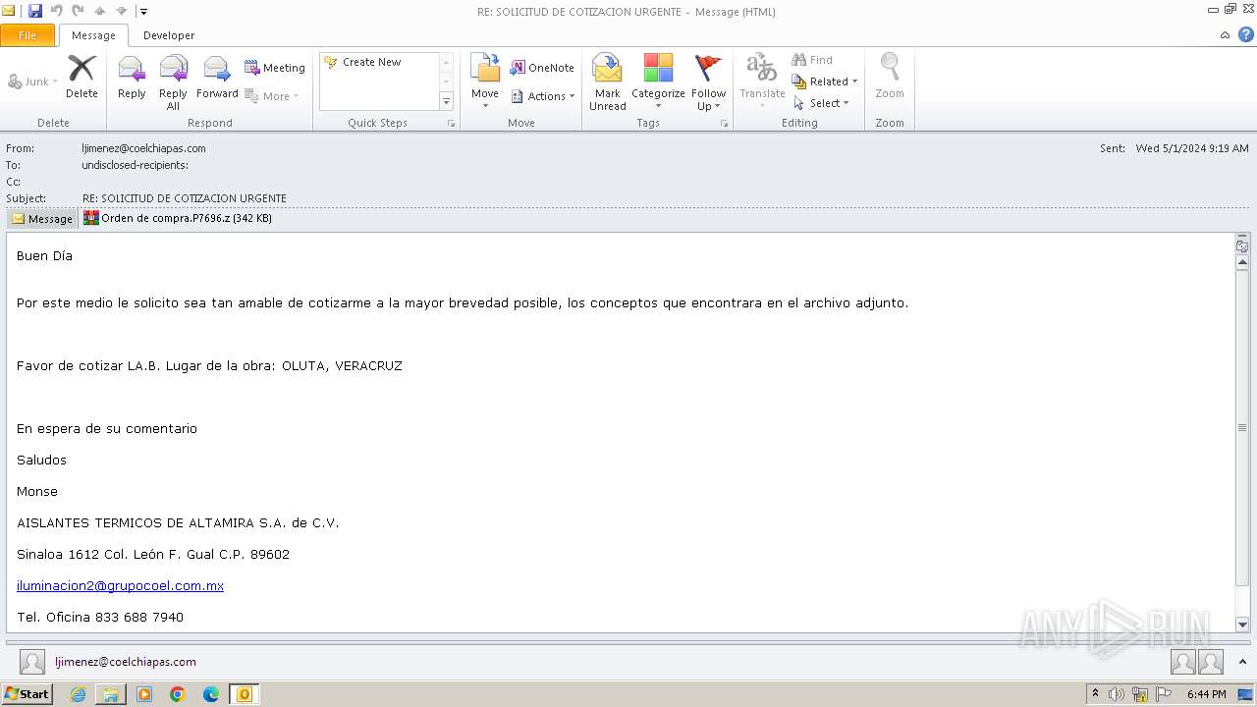Follow the iluminacion2@grupocoel.com.mx link
The height and width of the screenshot is (707, 1257).
pyautogui.click(x=120, y=585)
